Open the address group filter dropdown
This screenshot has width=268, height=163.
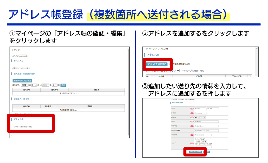[170, 71]
